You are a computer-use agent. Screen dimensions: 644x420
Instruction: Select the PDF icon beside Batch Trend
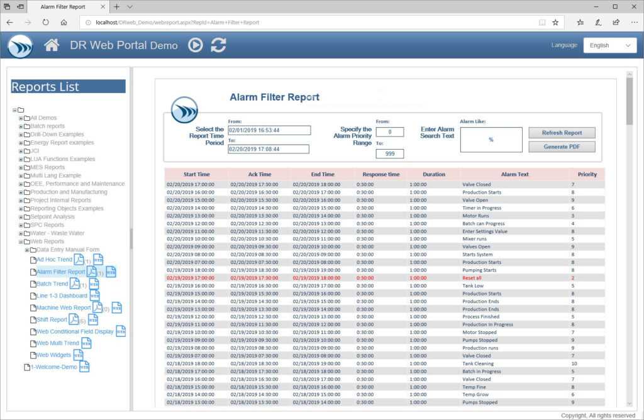coord(74,284)
